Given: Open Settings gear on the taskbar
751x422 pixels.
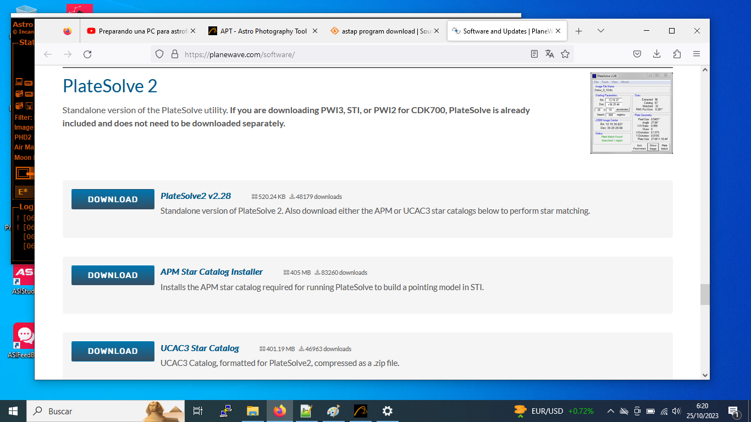Looking at the screenshot, I should click(387, 411).
